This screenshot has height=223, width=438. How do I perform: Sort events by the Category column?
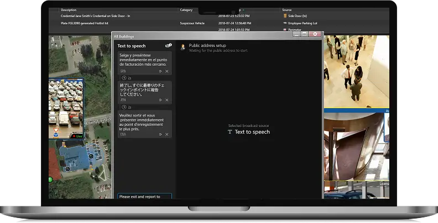(186, 10)
